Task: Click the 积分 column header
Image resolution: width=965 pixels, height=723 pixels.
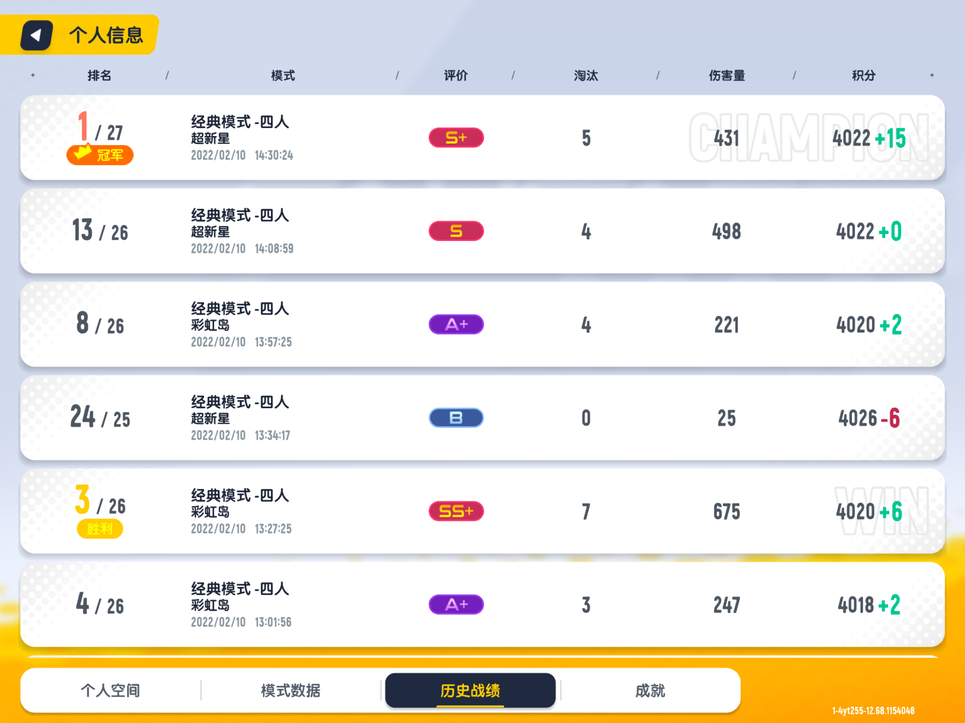Action: point(863,75)
